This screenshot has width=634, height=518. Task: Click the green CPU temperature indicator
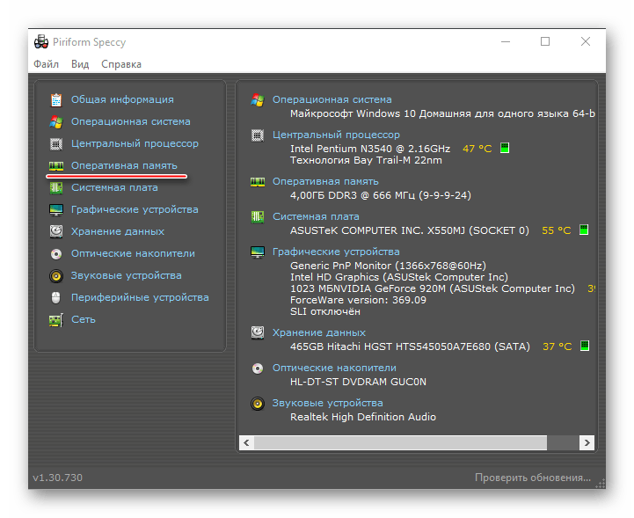(x=505, y=148)
